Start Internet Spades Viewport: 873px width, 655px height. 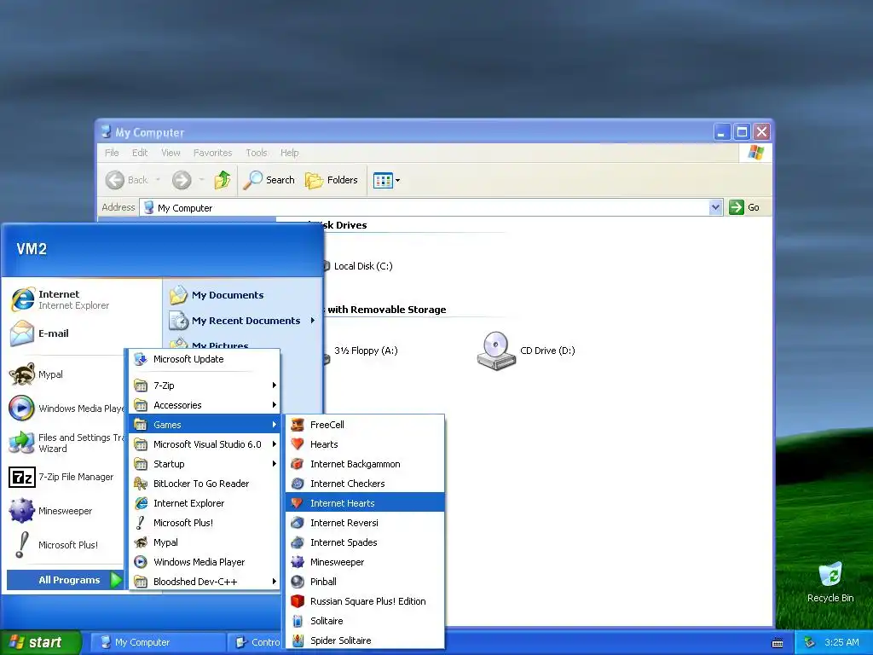pos(365,542)
